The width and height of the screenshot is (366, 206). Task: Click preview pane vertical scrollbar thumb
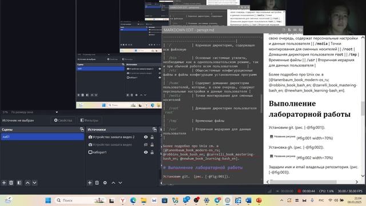363,108
